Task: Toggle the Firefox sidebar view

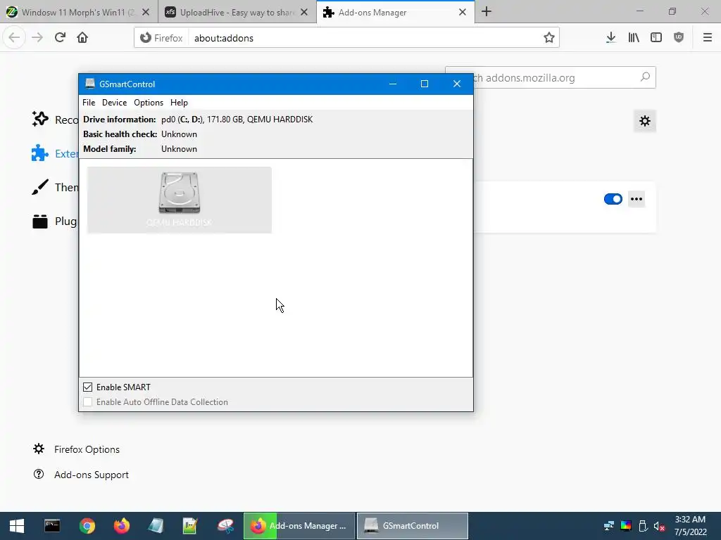Action: pyautogui.click(x=656, y=38)
